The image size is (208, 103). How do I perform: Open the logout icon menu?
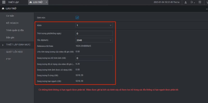(x=192, y=2)
